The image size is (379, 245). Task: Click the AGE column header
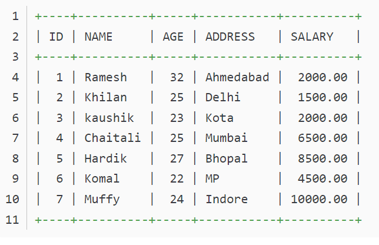[x=173, y=37]
